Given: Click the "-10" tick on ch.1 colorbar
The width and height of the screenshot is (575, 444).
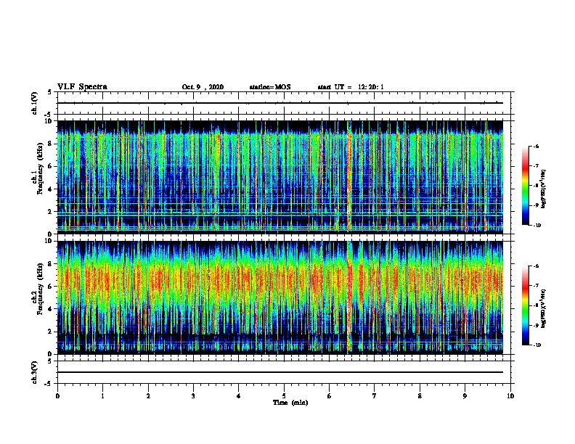Looking at the screenshot, I should pyautogui.click(x=537, y=226).
